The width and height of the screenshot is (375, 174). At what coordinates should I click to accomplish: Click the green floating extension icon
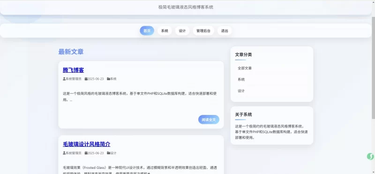(370, 157)
